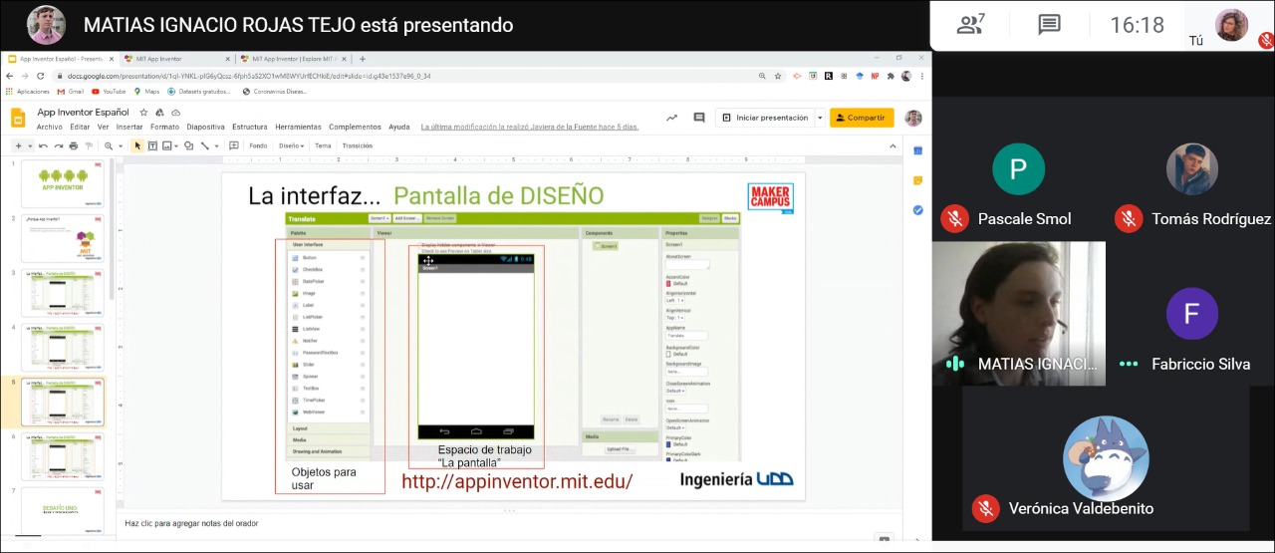Click the insert image icon

166,145
